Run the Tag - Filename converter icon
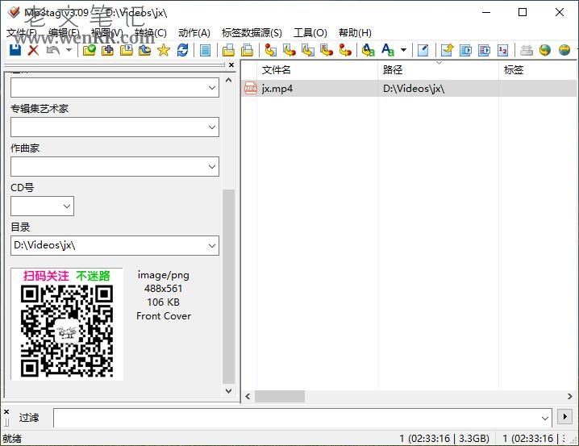The width and height of the screenshot is (579, 446). pos(271,50)
